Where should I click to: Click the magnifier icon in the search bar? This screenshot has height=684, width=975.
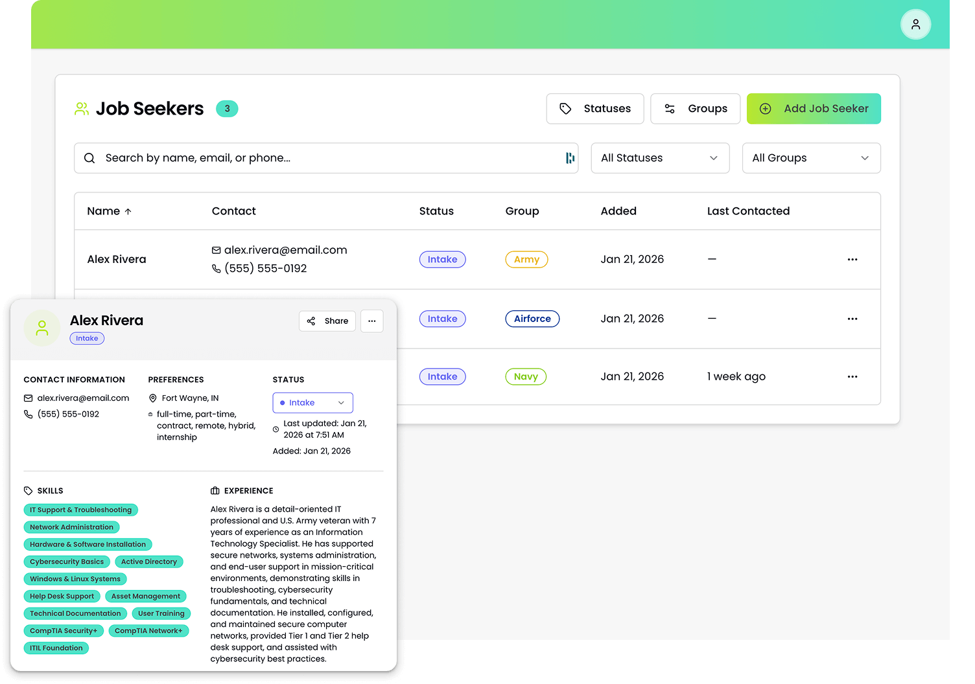pos(89,157)
